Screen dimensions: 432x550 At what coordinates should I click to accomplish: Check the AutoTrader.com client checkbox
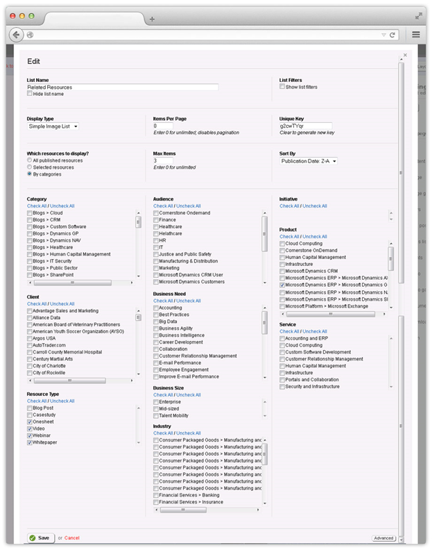(x=30, y=345)
